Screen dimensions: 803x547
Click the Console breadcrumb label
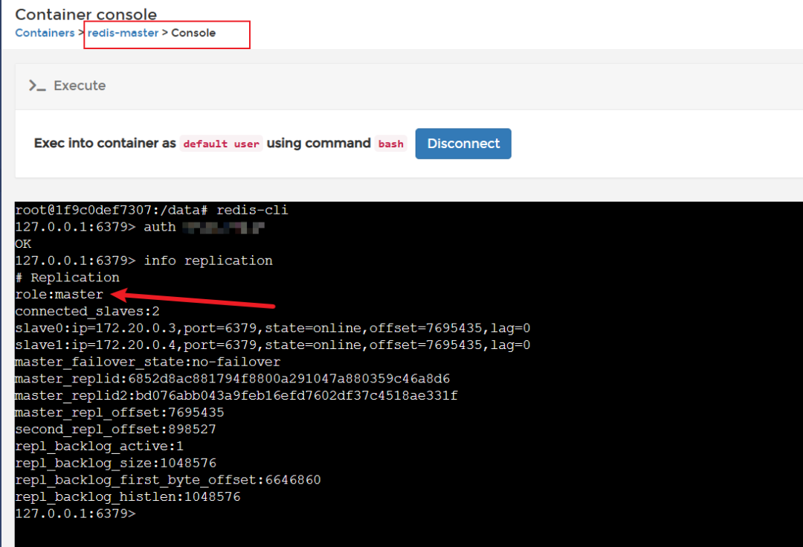point(193,33)
